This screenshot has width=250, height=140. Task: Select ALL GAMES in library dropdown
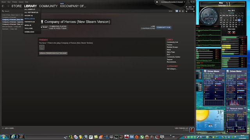(x=30, y=9)
